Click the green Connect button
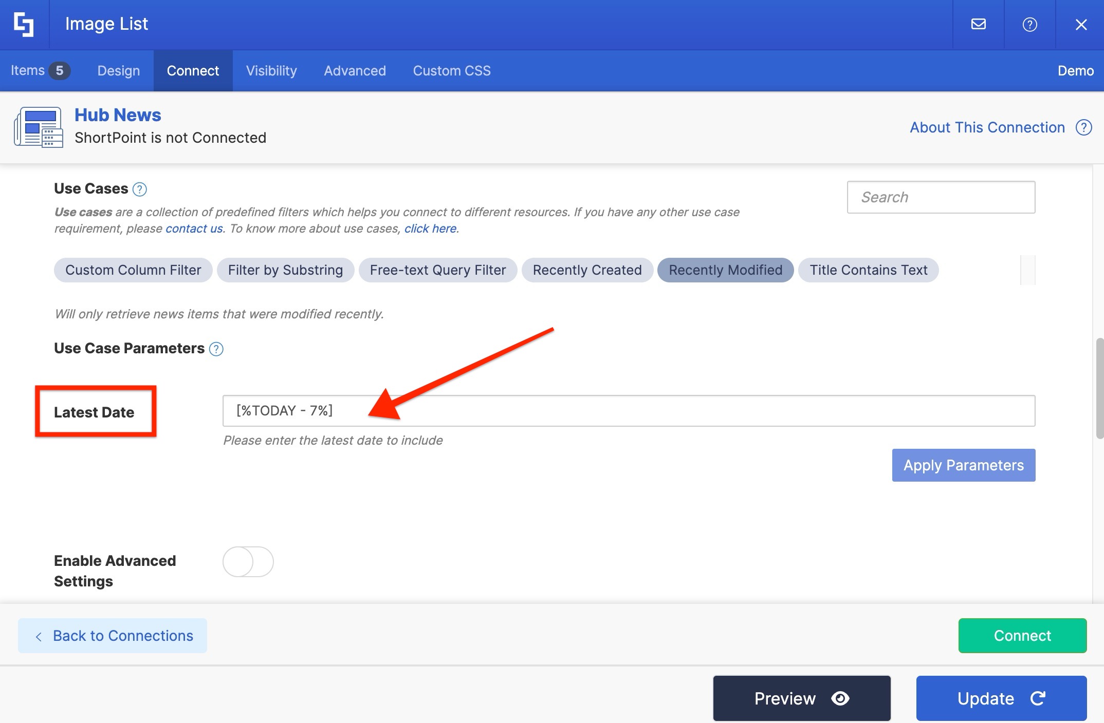Viewport: 1104px width, 723px height. tap(1022, 636)
